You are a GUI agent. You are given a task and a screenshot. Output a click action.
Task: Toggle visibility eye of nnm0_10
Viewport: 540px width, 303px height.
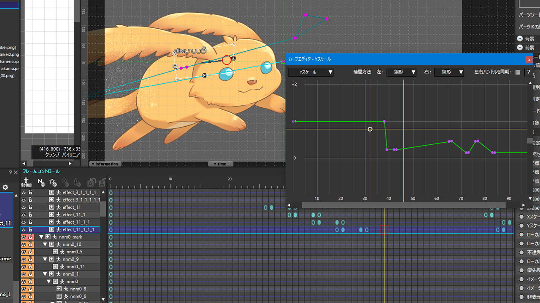pos(24,245)
